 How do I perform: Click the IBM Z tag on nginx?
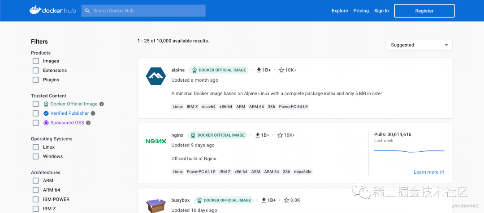225,172
